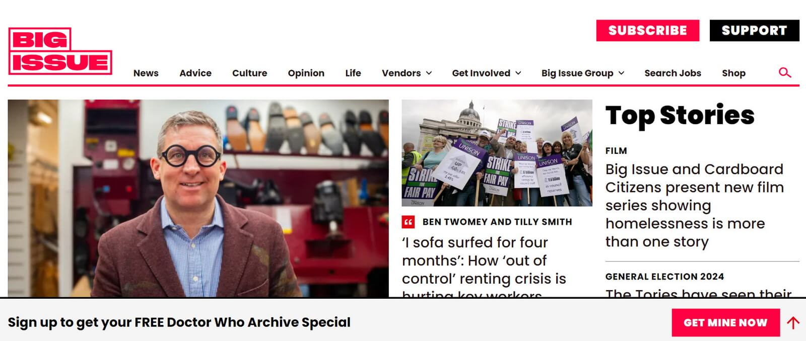Open the Opinion section
The height and width of the screenshot is (341, 806).
coord(306,73)
